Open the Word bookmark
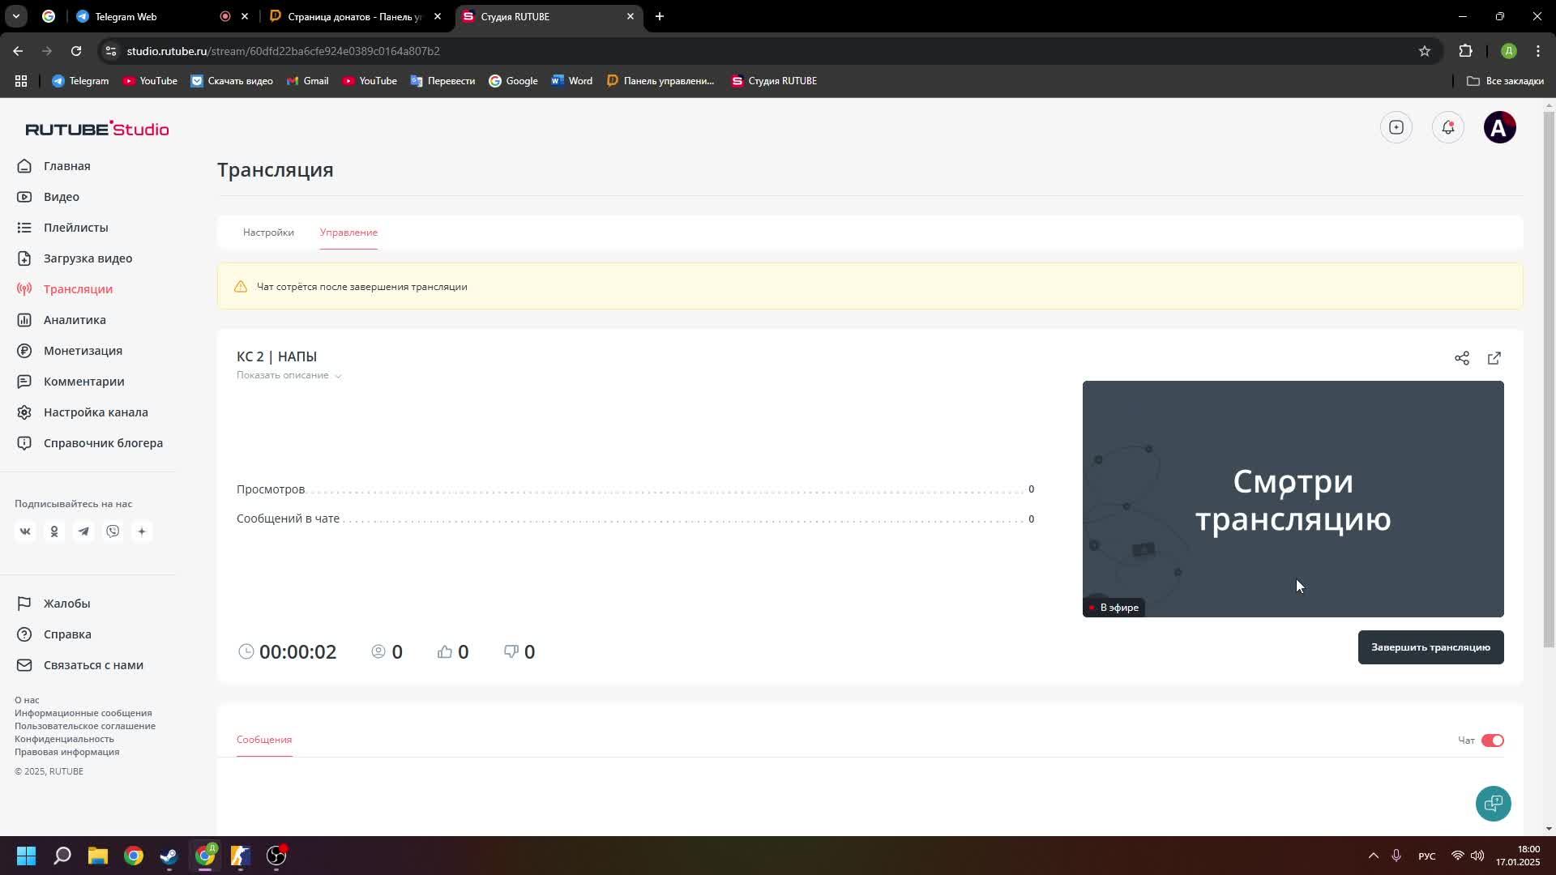Screen dimensions: 1556x875 (572, 81)
